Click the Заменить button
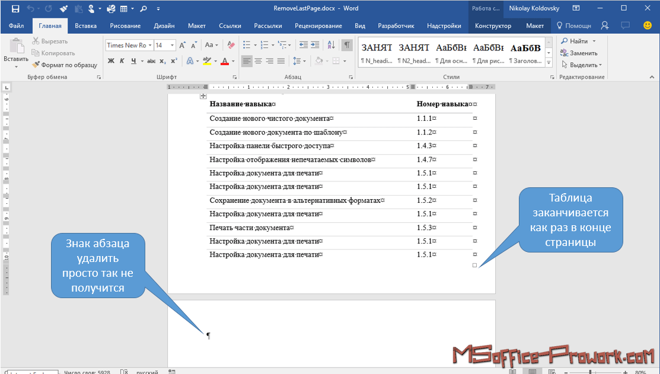Screen dimensions: 660x374 pyautogui.click(x=579, y=53)
